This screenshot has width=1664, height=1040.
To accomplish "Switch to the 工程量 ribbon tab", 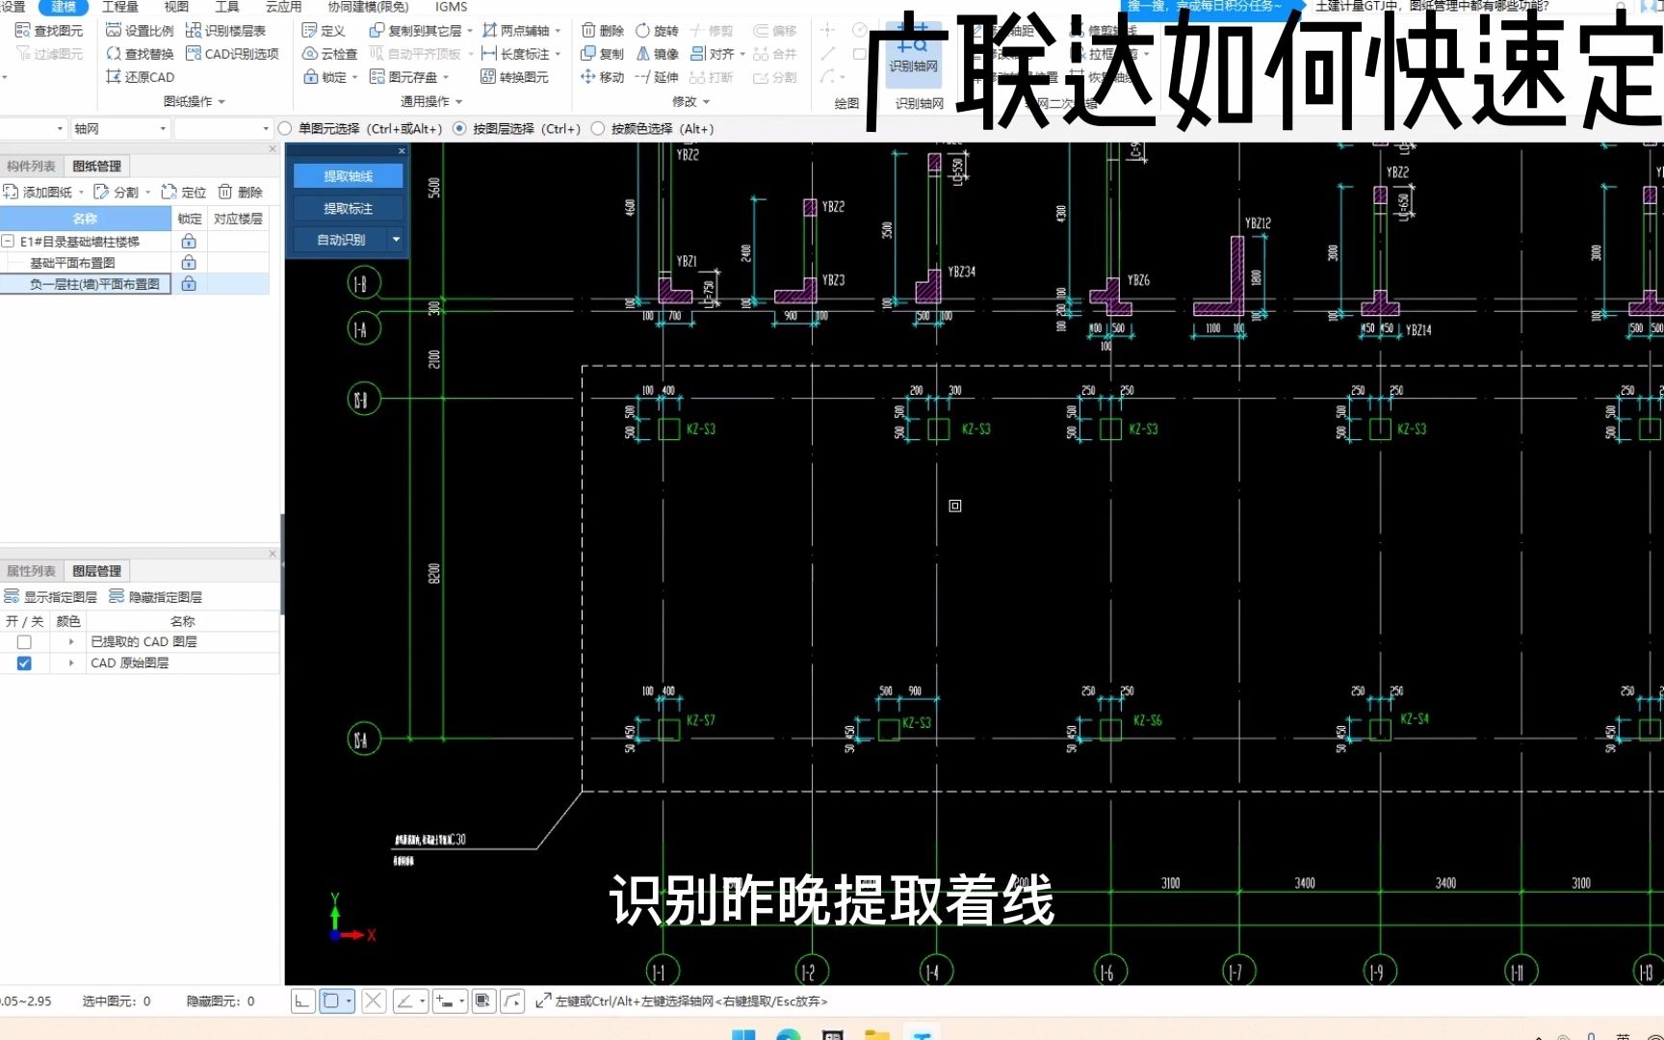I will point(120,7).
